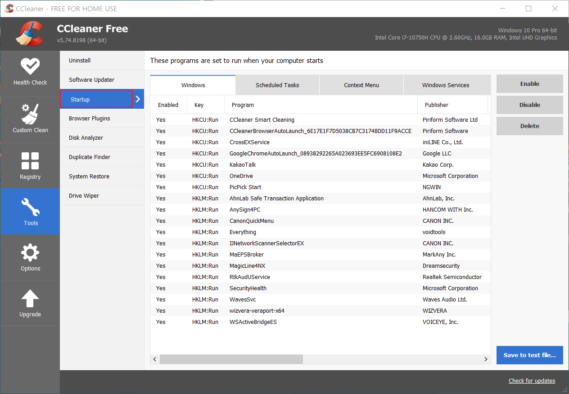Switch to the Windows Services tab
569x394 pixels.
(446, 85)
